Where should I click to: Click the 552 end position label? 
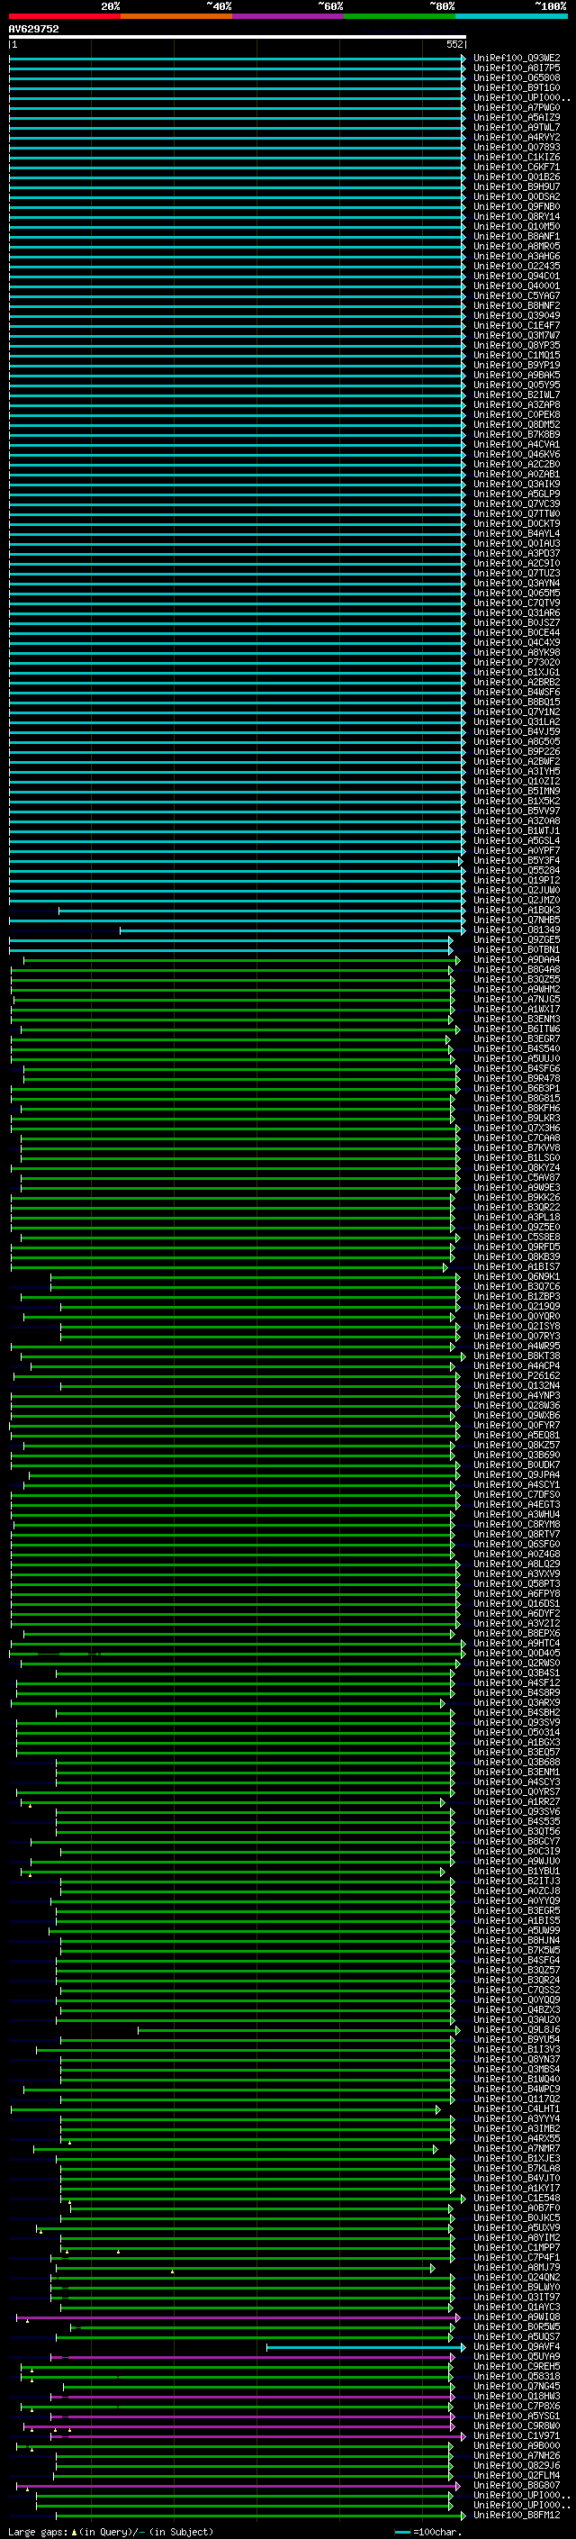coord(454,44)
